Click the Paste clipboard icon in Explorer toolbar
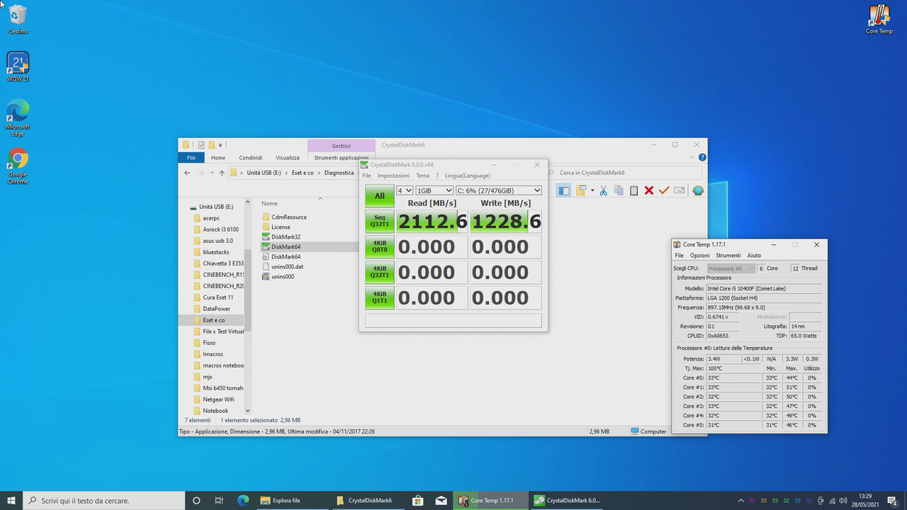 coord(634,191)
